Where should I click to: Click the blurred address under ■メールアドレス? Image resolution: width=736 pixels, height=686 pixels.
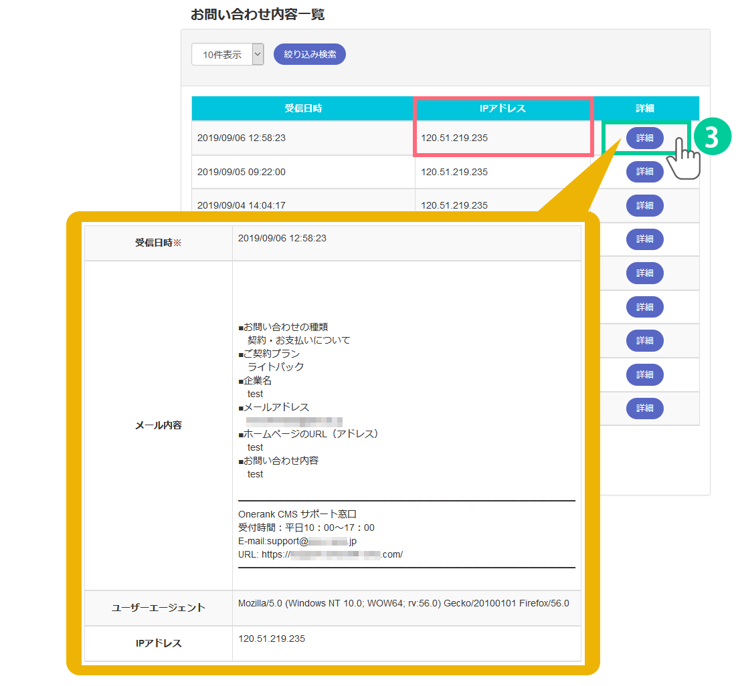[x=294, y=421]
